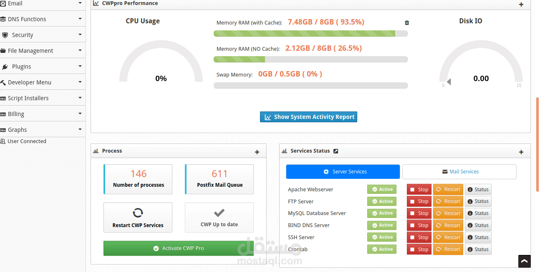The image size is (540, 272).
Task: Click the Activate CWP Pro button
Action: point(179,248)
